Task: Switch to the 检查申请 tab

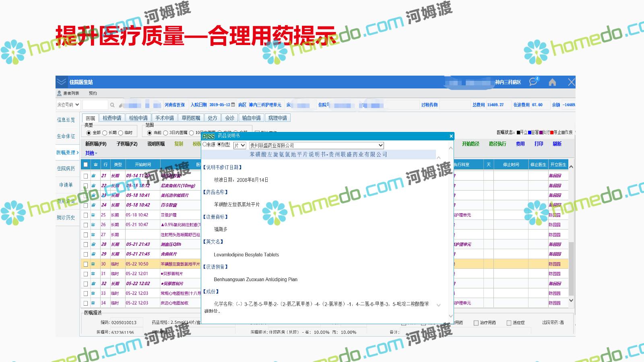Action: click(112, 118)
